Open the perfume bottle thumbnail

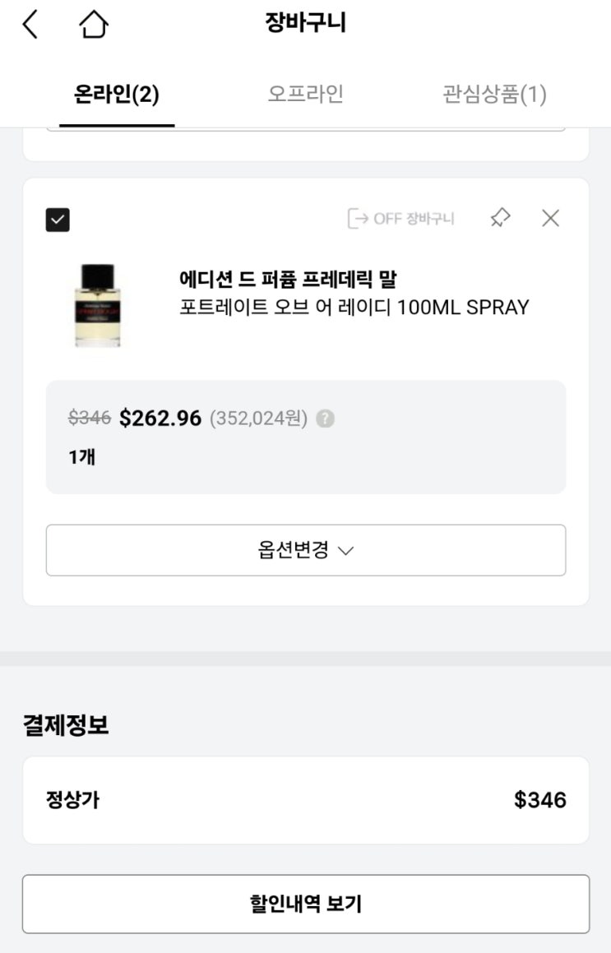[97, 305]
